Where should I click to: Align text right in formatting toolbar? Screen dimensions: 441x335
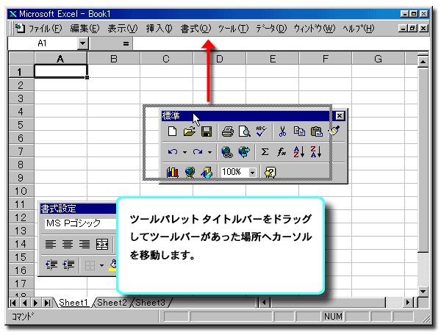[85, 244]
